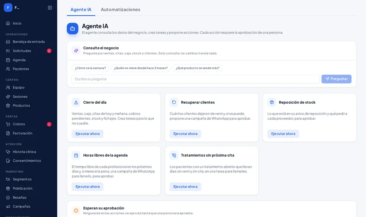Click the blue F workspace avatar
Viewport: 366px width, 217px height.
point(8,8)
